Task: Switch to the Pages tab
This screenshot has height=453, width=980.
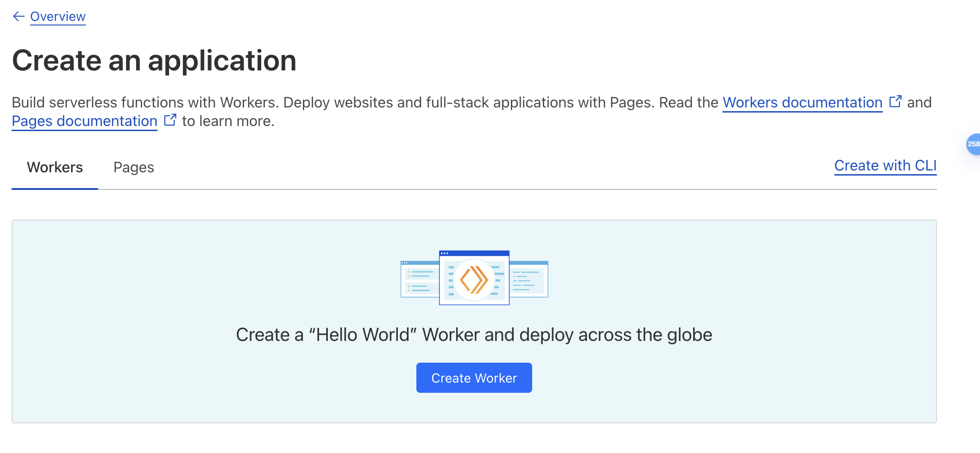Action: (x=133, y=167)
